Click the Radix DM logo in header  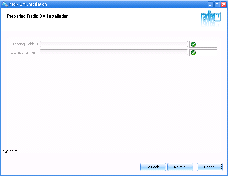211,18
